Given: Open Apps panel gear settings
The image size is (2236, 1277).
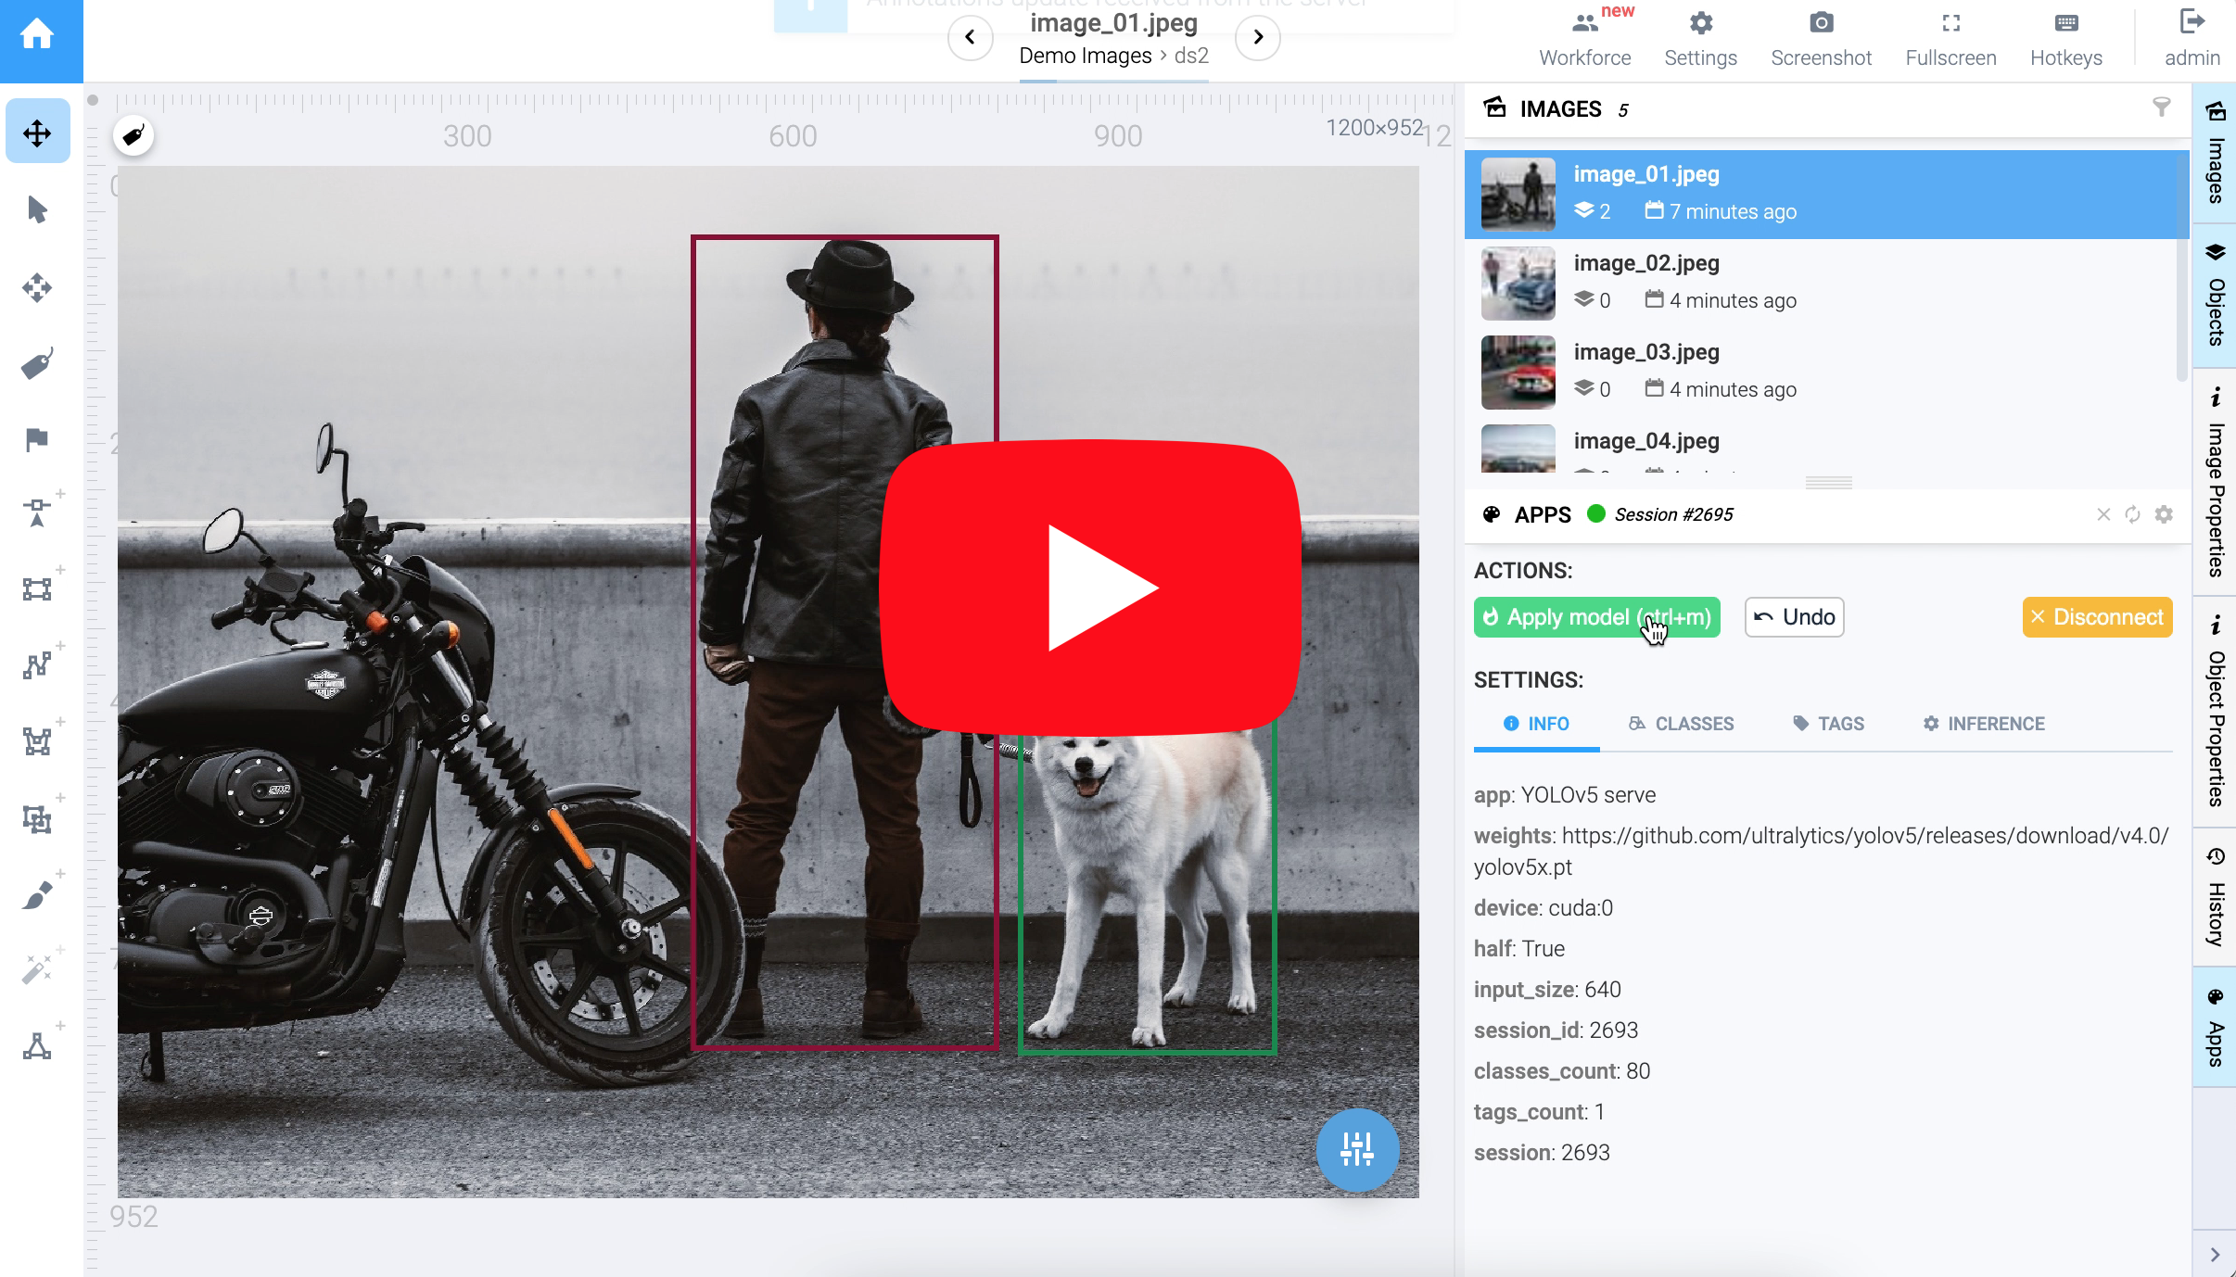Looking at the screenshot, I should tap(2164, 514).
